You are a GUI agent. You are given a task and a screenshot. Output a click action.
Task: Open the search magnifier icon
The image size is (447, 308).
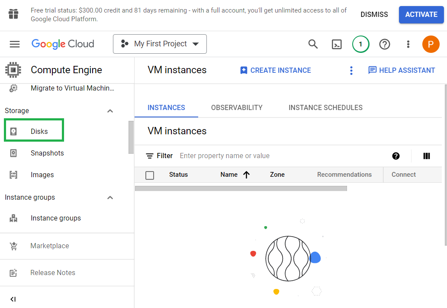(313, 44)
